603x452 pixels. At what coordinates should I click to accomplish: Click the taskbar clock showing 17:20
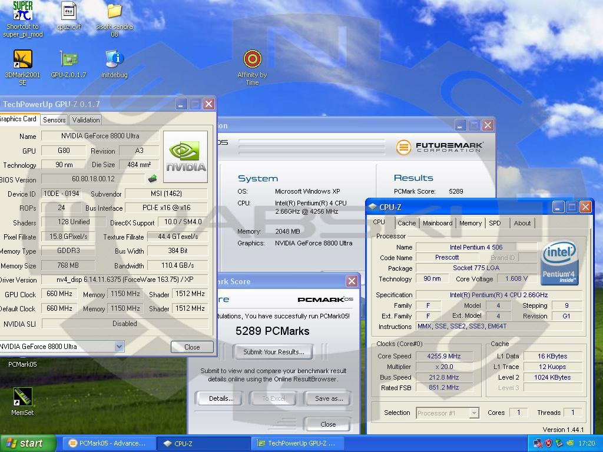point(587,443)
